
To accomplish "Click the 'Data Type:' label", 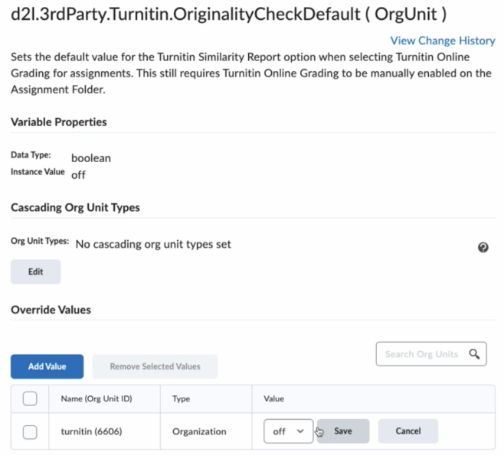I will [31, 155].
